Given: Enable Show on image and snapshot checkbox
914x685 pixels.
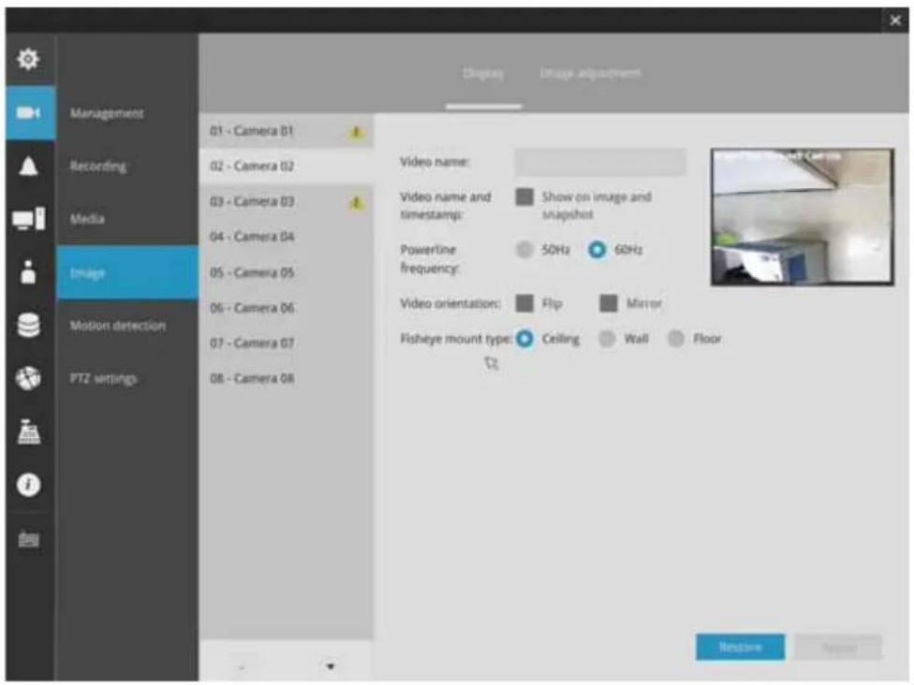Looking at the screenshot, I should 524,197.
